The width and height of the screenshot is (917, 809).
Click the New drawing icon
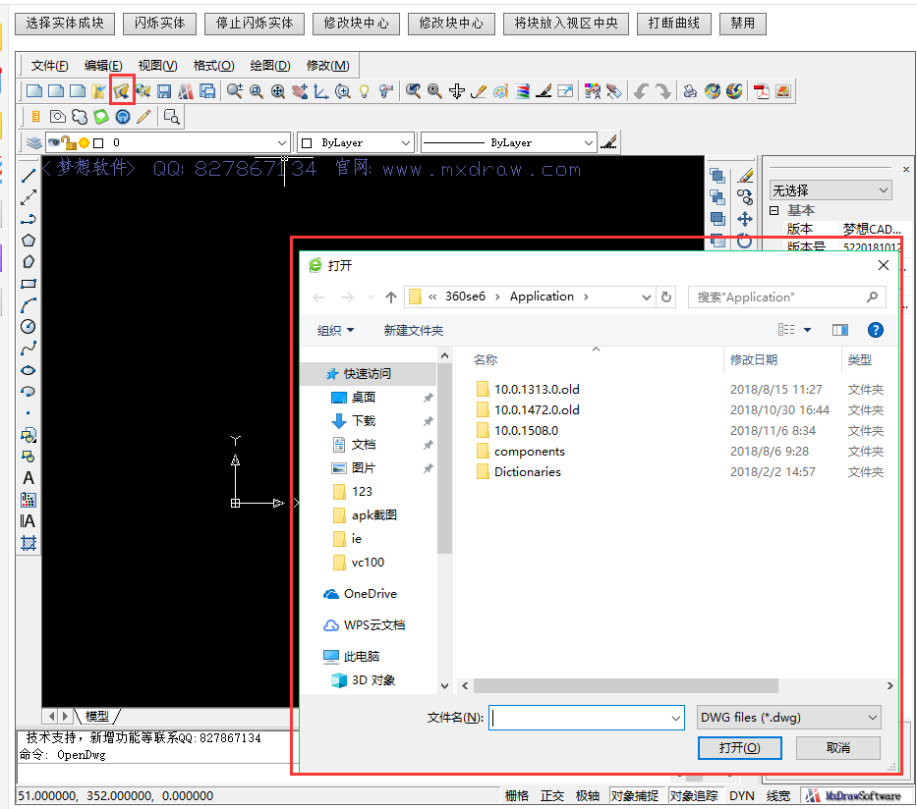coord(34,90)
